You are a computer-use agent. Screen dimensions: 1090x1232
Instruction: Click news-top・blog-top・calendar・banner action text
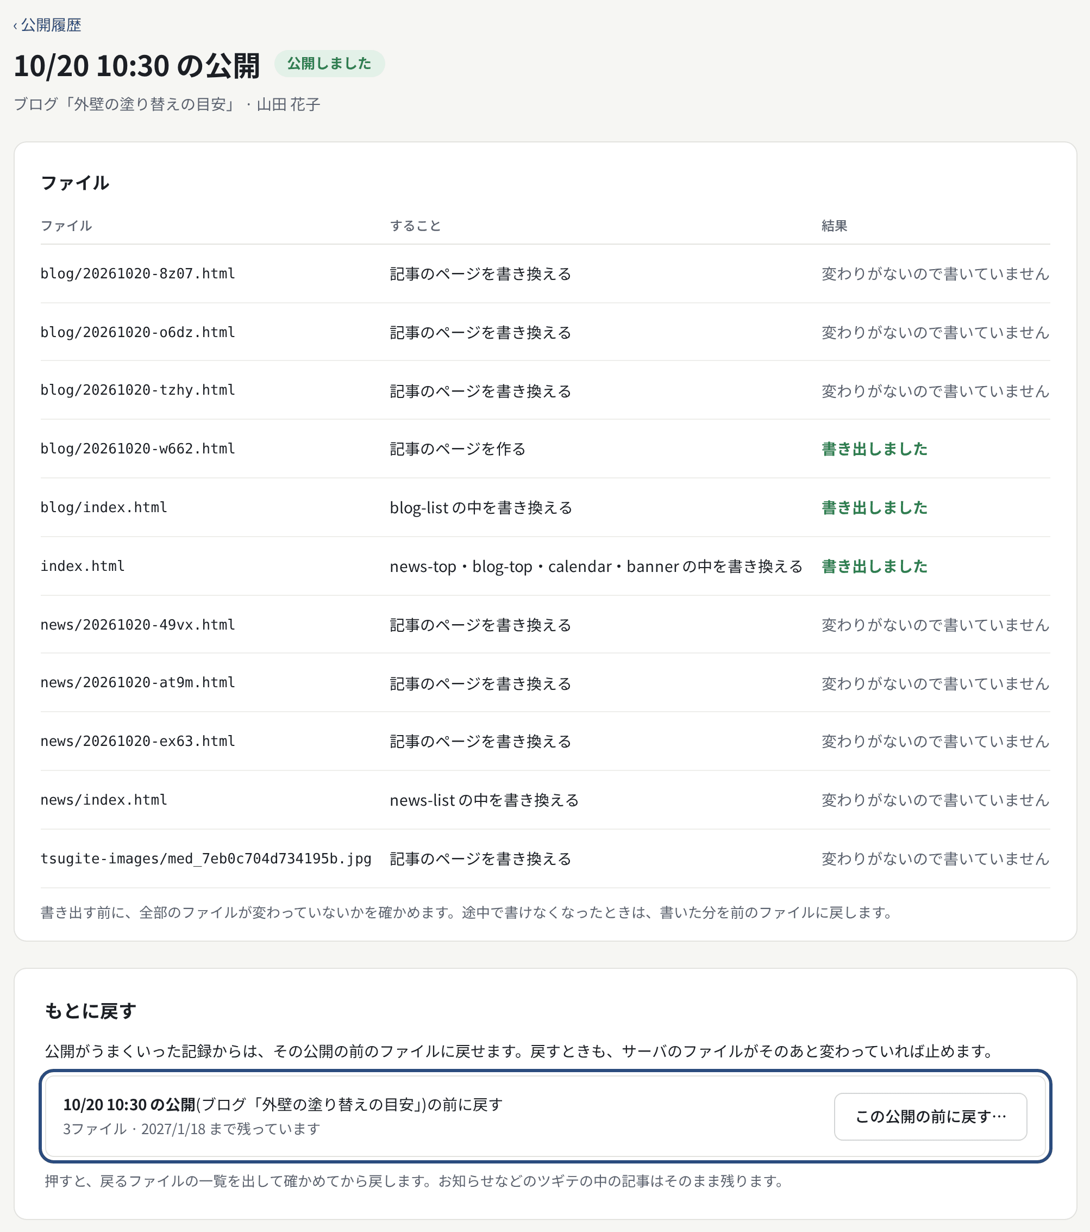pos(597,567)
